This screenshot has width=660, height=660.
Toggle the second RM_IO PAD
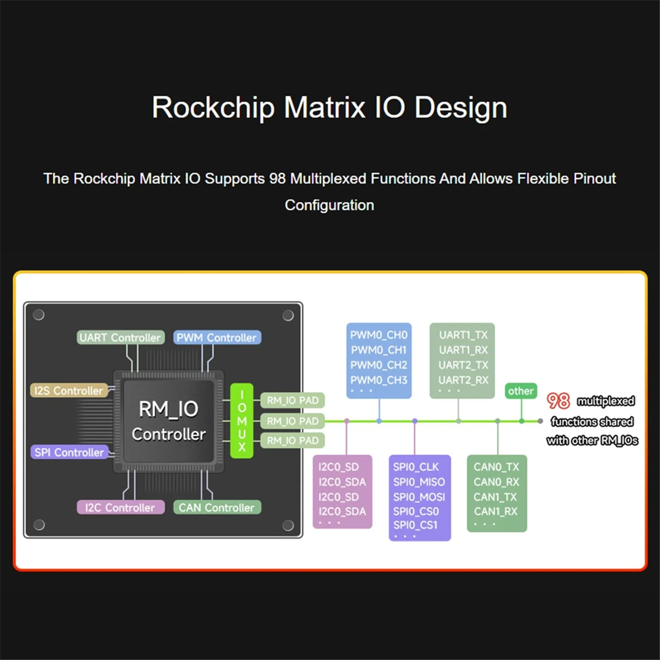click(292, 421)
